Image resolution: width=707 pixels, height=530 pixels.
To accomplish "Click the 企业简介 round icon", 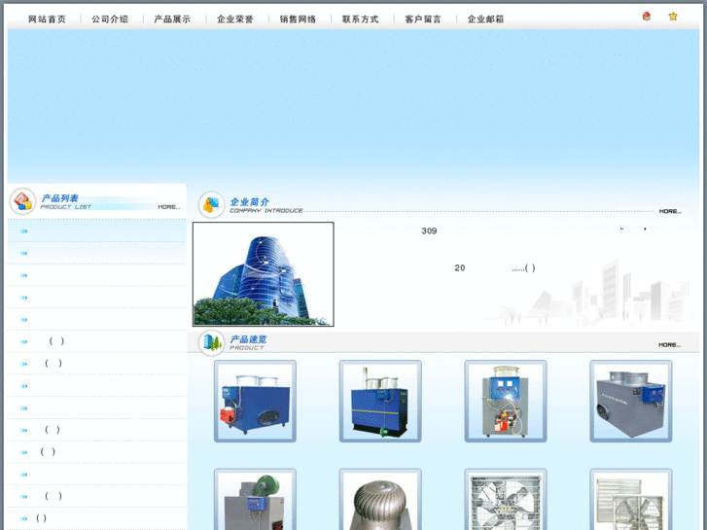I will click(211, 205).
